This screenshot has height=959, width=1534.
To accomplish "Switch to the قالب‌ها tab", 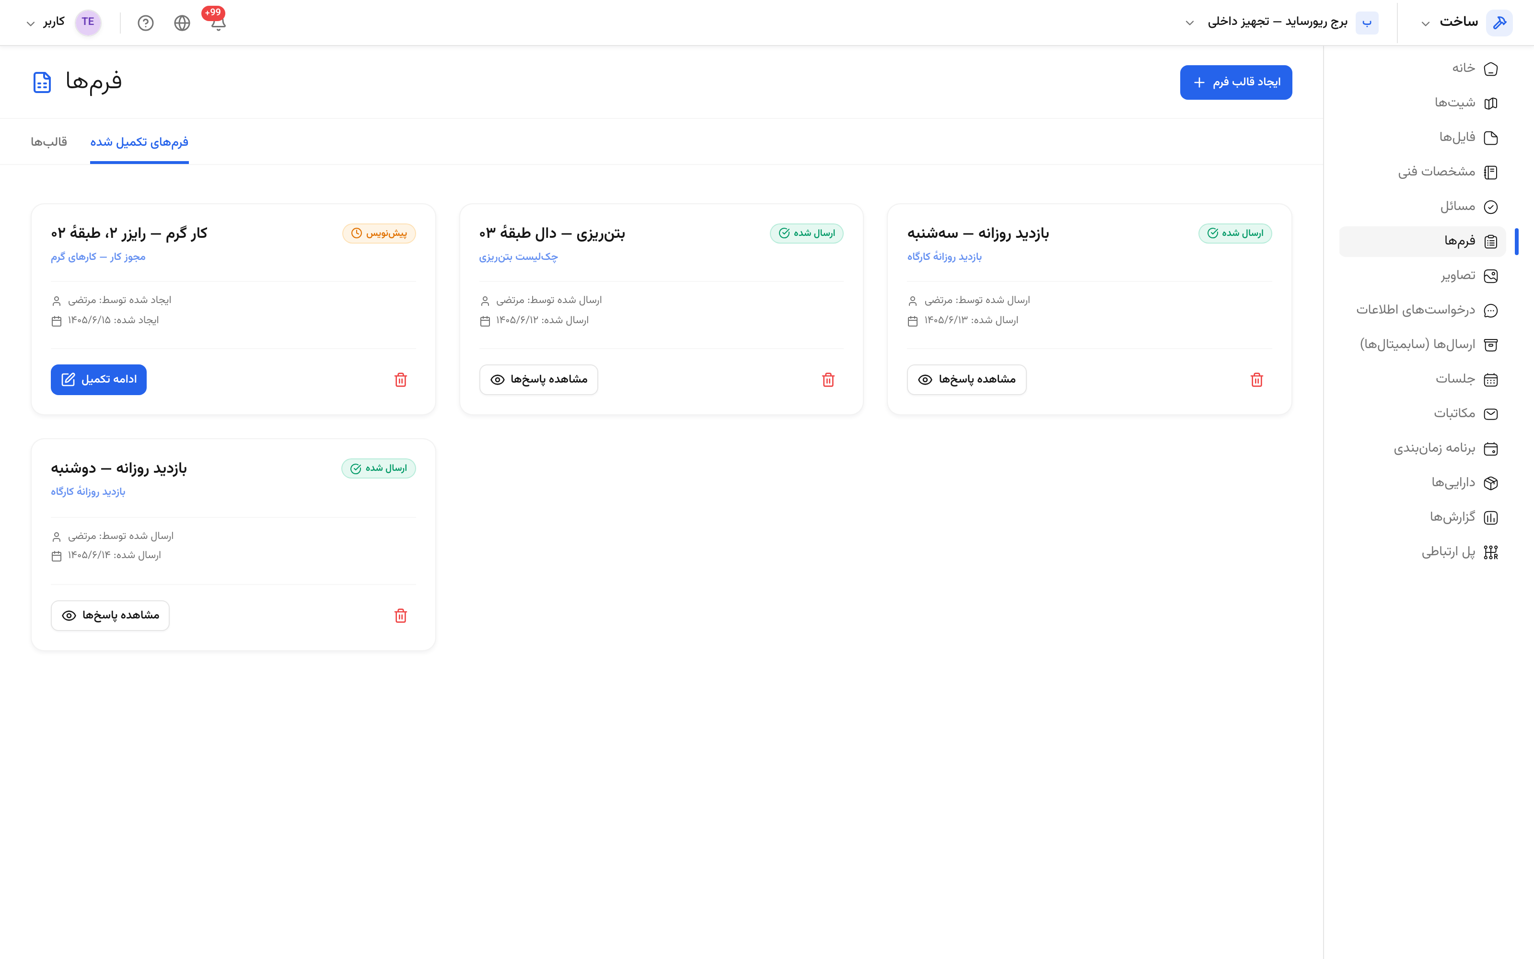I will point(49,141).
